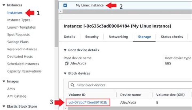Image resolution: width=192 pixels, height=110 pixels.
Task: Focus the Filter block devices field
Action: [x=130, y=85]
